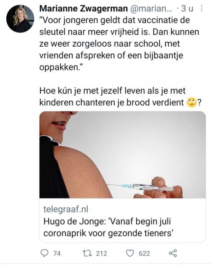Open the vaccination article image
212x267 pixels.
click(x=123, y=155)
